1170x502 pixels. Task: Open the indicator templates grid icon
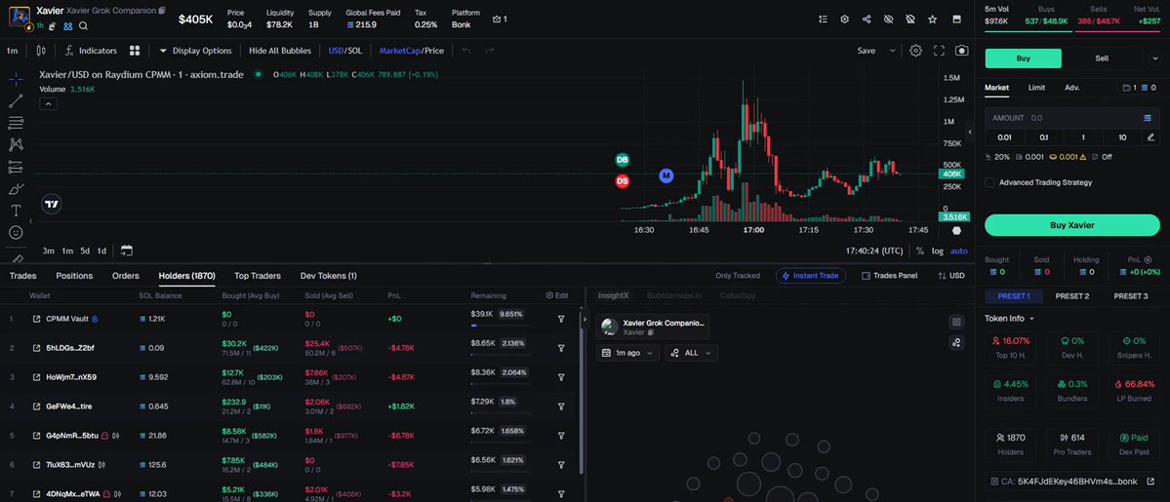pos(135,51)
